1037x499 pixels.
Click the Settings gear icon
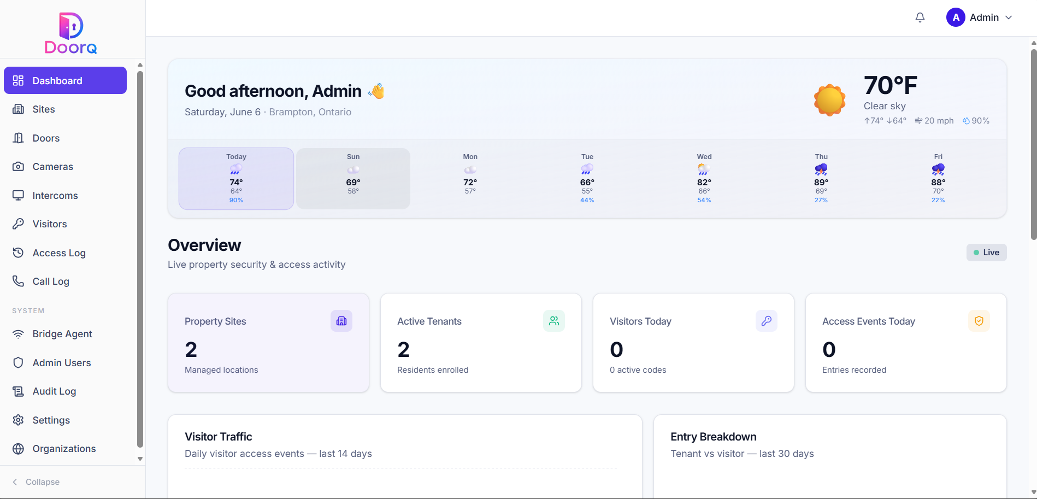[x=18, y=420]
